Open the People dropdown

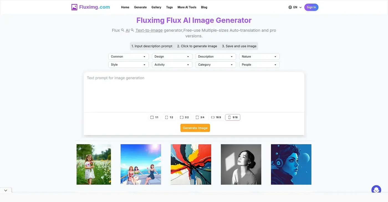[x=259, y=65]
